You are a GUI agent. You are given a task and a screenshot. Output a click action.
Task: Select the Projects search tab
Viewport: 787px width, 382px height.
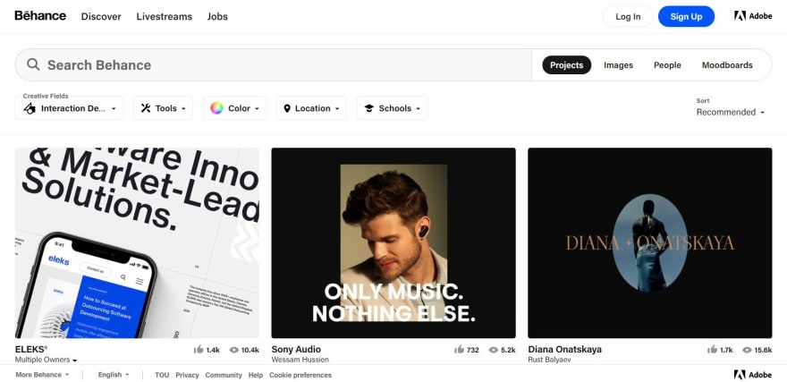(567, 64)
